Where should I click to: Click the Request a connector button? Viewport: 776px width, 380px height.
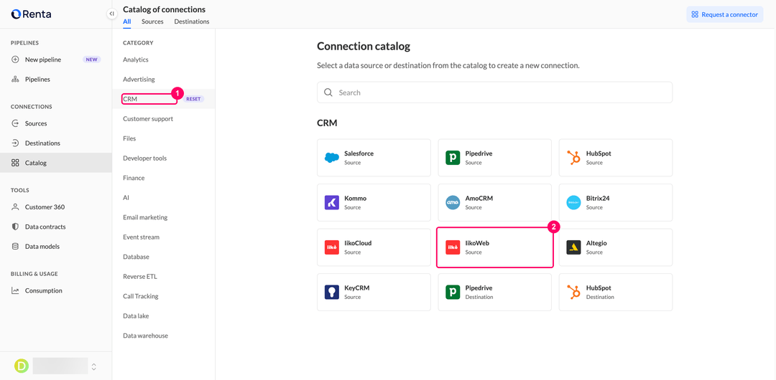(724, 14)
